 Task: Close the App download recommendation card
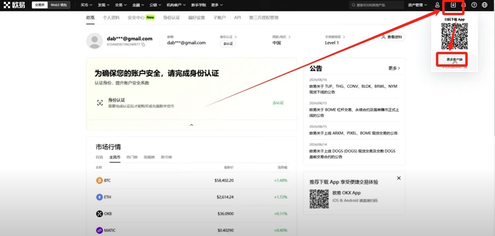point(399,178)
